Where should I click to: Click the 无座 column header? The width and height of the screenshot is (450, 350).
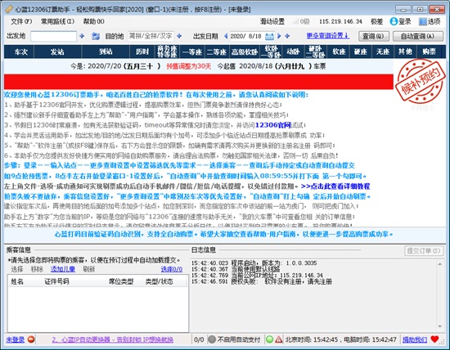[383, 52]
